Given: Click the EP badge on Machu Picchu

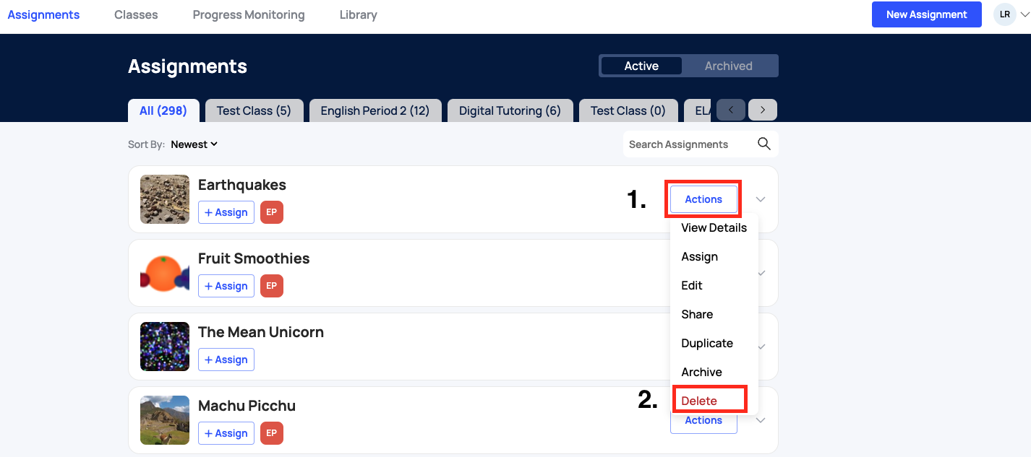Looking at the screenshot, I should click(x=272, y=433).
